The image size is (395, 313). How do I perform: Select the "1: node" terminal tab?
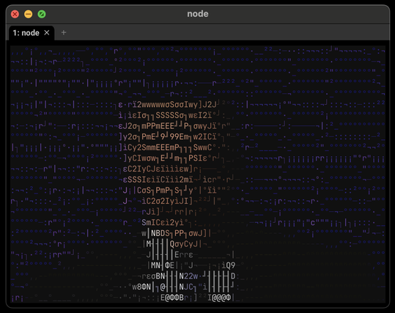tap(32, 33)
